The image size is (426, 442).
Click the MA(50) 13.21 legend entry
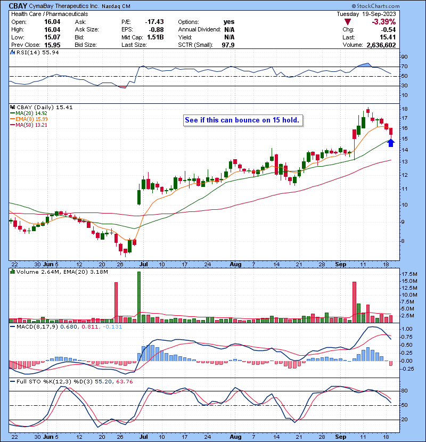click(29, 125)
